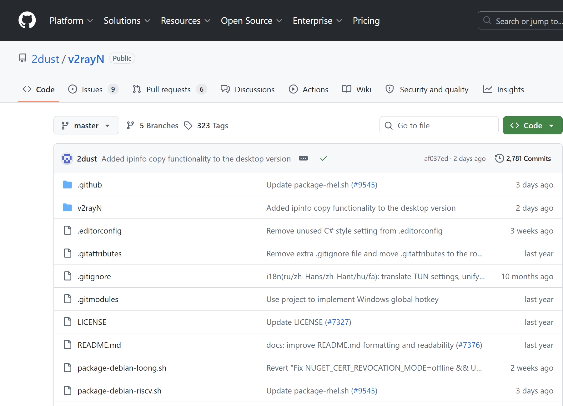Image resolution: width=563 pixels, height=406 pixels.
Task: Click the Pull requests merge icon
Action: click(137, 89)
